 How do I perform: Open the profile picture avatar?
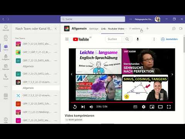pyautogui.click(x=157, y=19)
